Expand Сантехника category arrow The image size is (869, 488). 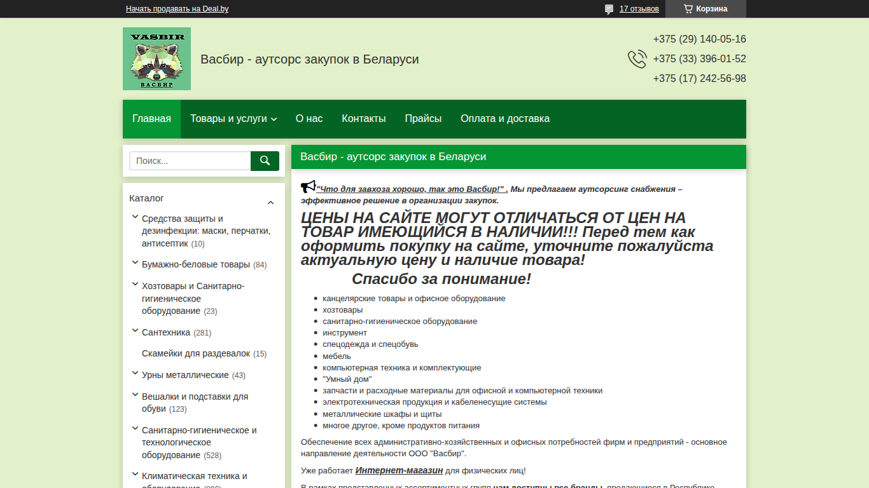point(135,330)
